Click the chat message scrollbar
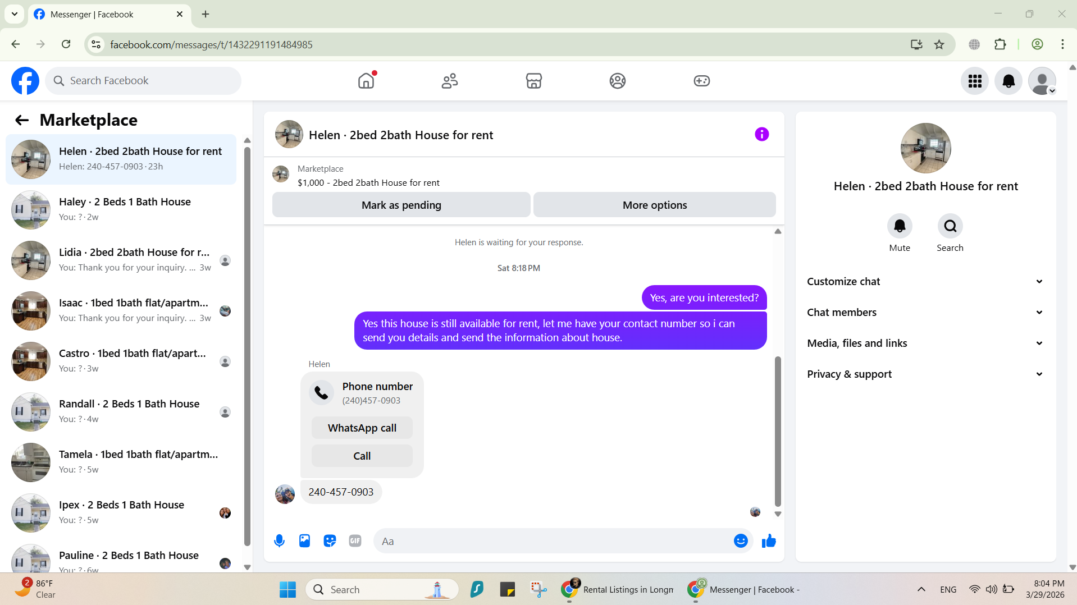Screen dimensions: 1077x605 778,431
